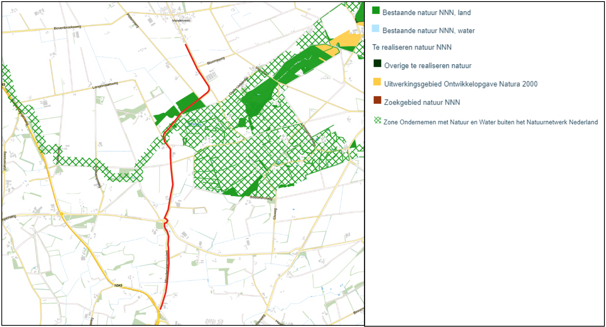Click the yellow Uitwerkingsgebied Natura 2000 swatch
This screenshot has height=327, width=606.
pyautogui.click(x=377, y=82)
